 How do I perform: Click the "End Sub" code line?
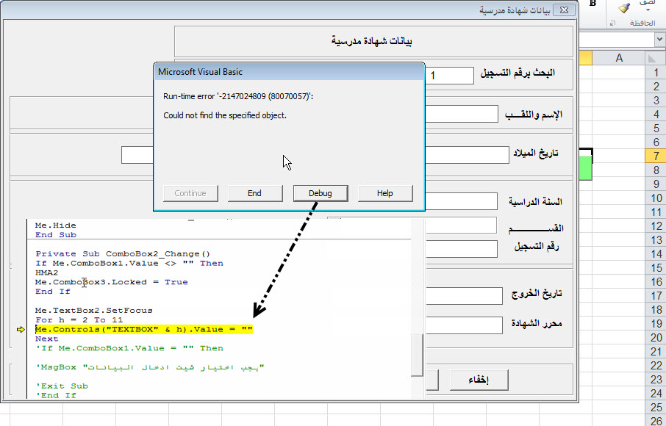(x=56, y=234)
